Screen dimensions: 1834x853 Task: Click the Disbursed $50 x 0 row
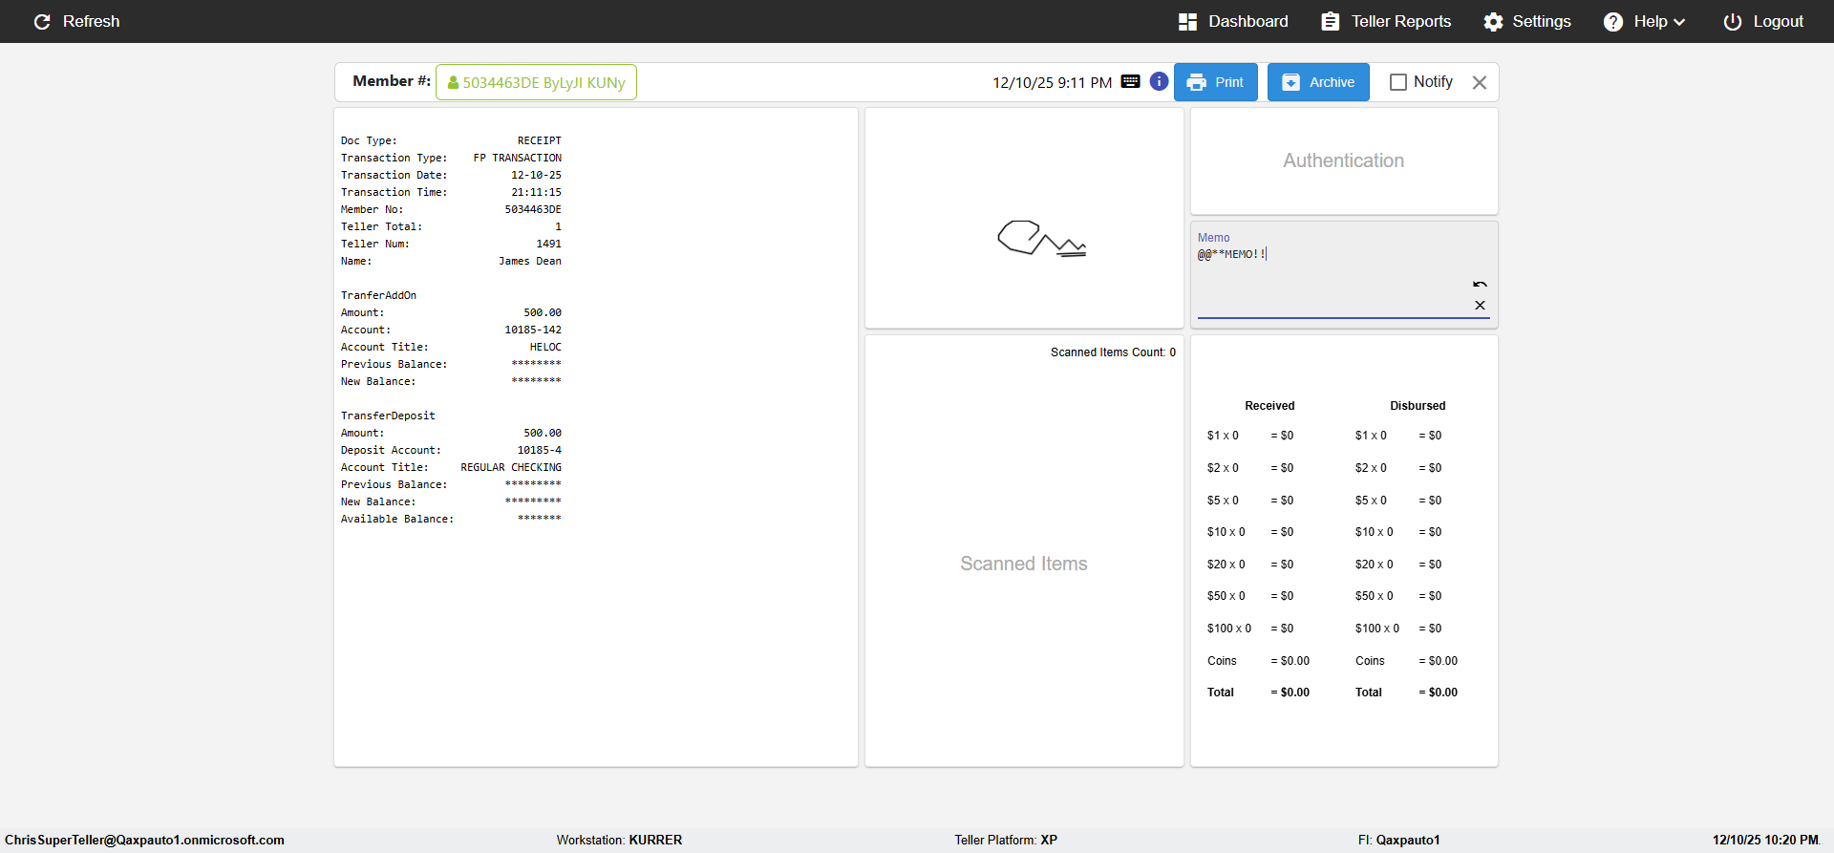pyautogui.click(x=1398, y=596)
